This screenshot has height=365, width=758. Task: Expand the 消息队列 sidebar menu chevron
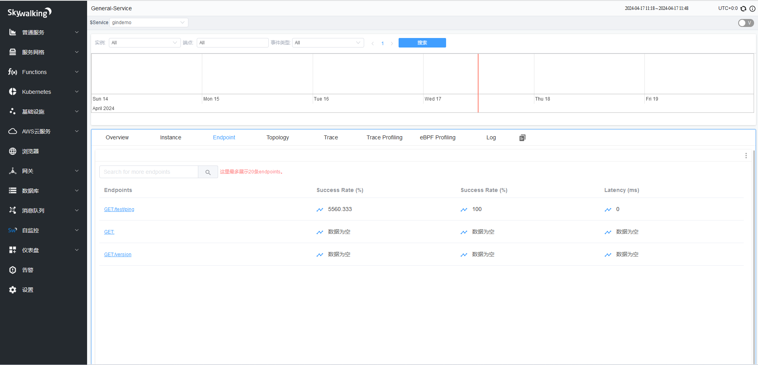tap(77, 210)
